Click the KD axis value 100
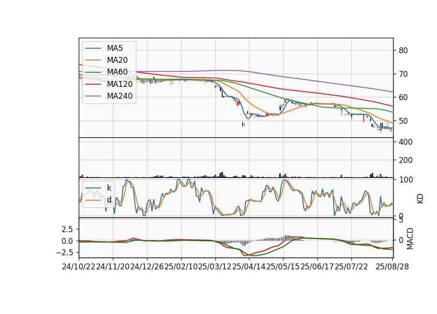 (x=406, y=180)
